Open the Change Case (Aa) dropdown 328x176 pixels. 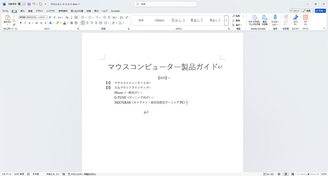tap(60, 17)
